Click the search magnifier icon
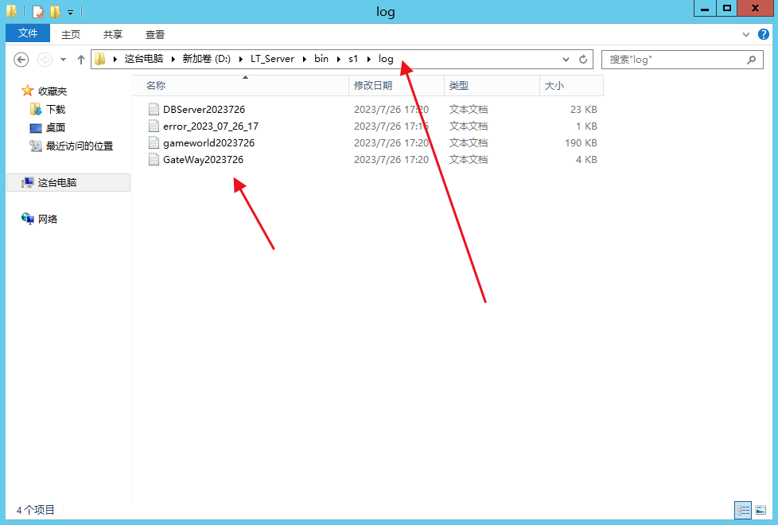Screen dimensions: 778x525 pyautogui.click(x=750, y=60)
